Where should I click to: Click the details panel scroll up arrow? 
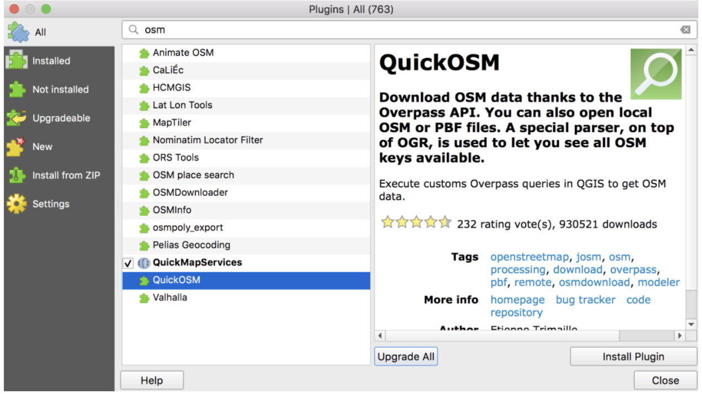coord(691,50)
